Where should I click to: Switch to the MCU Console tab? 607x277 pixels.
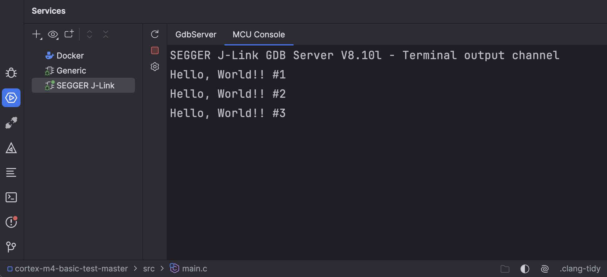pos(258,34)
